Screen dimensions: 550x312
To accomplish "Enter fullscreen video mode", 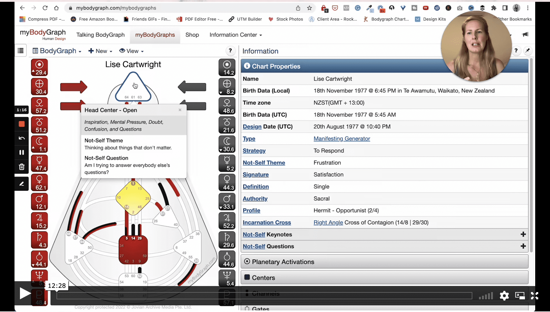I will click(x=535, y=296).
